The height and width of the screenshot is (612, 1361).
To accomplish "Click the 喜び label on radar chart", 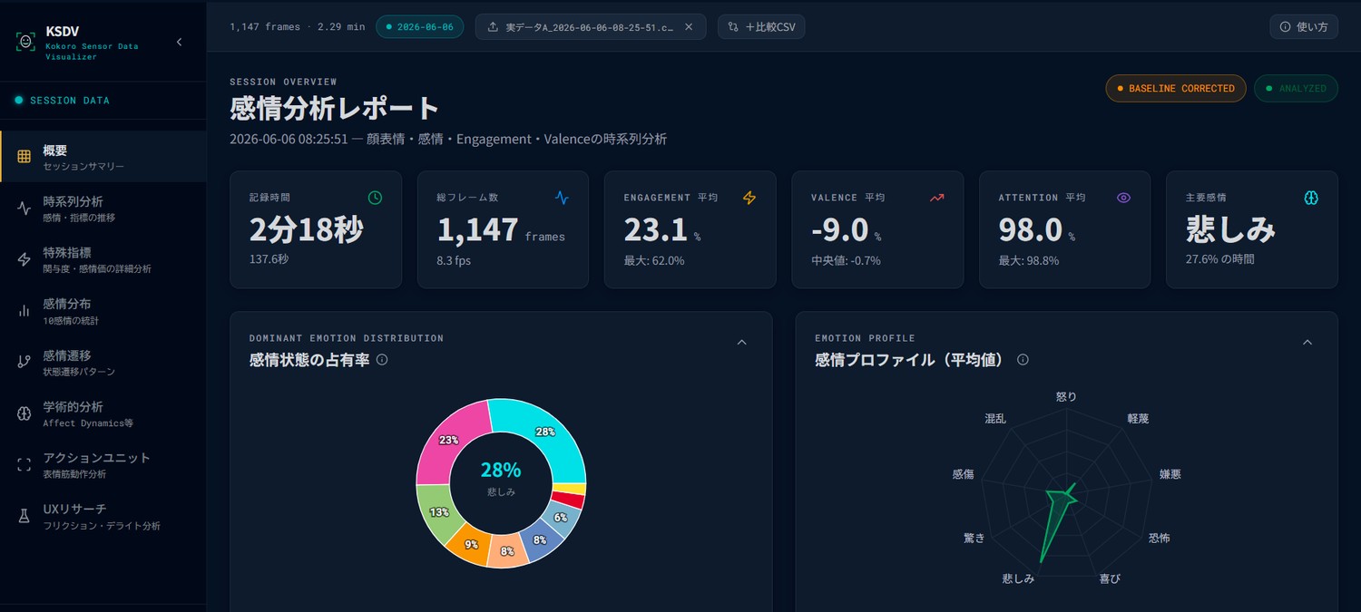I will 1111,578.
